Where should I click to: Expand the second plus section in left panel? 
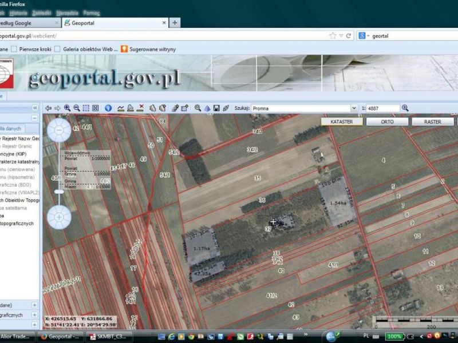coord(34,315)
